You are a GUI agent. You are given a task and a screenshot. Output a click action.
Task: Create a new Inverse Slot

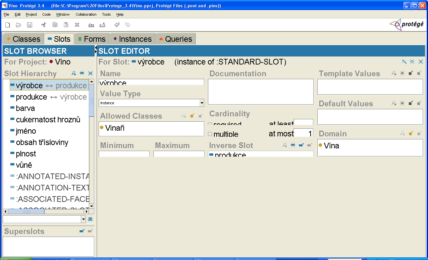(293, 145)
